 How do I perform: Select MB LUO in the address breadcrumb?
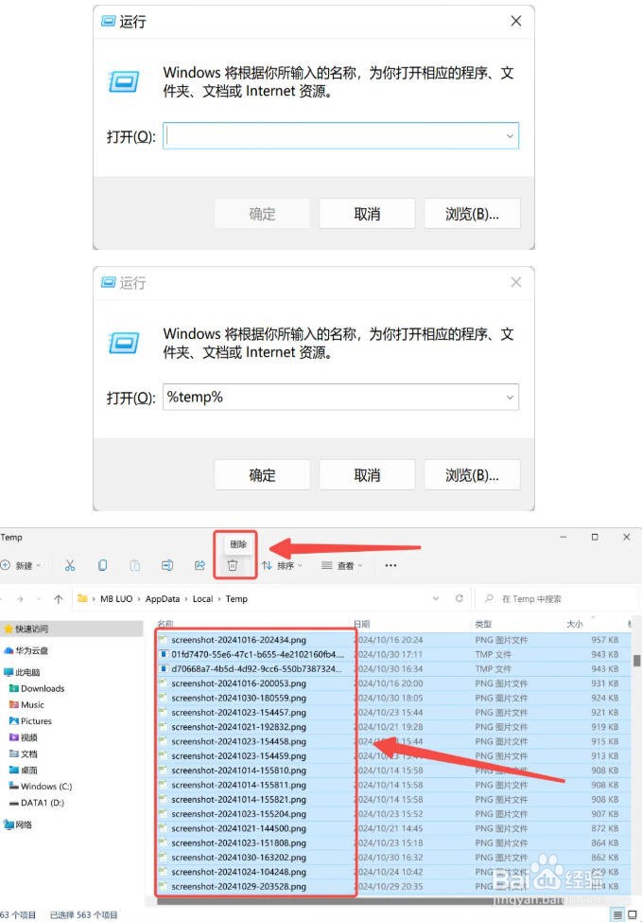point(116,598)
